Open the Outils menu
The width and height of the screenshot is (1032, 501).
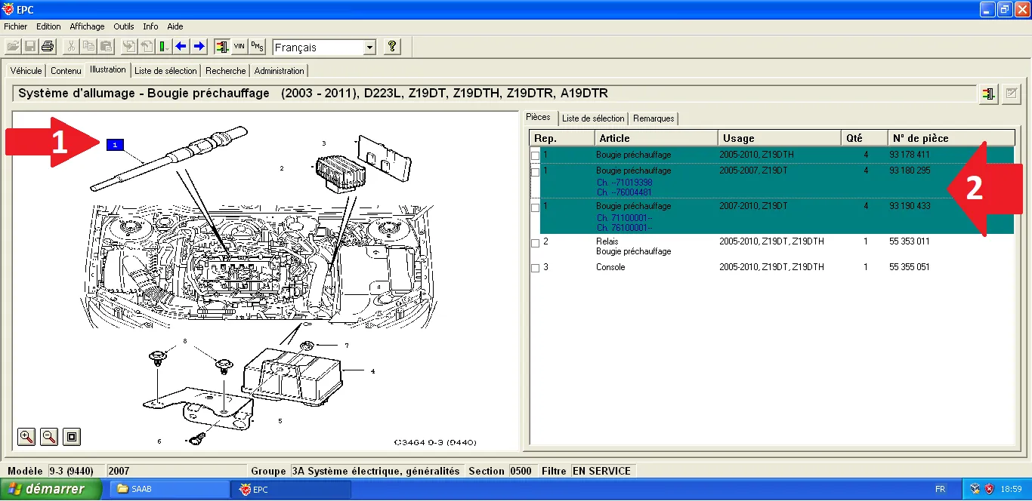124,26
